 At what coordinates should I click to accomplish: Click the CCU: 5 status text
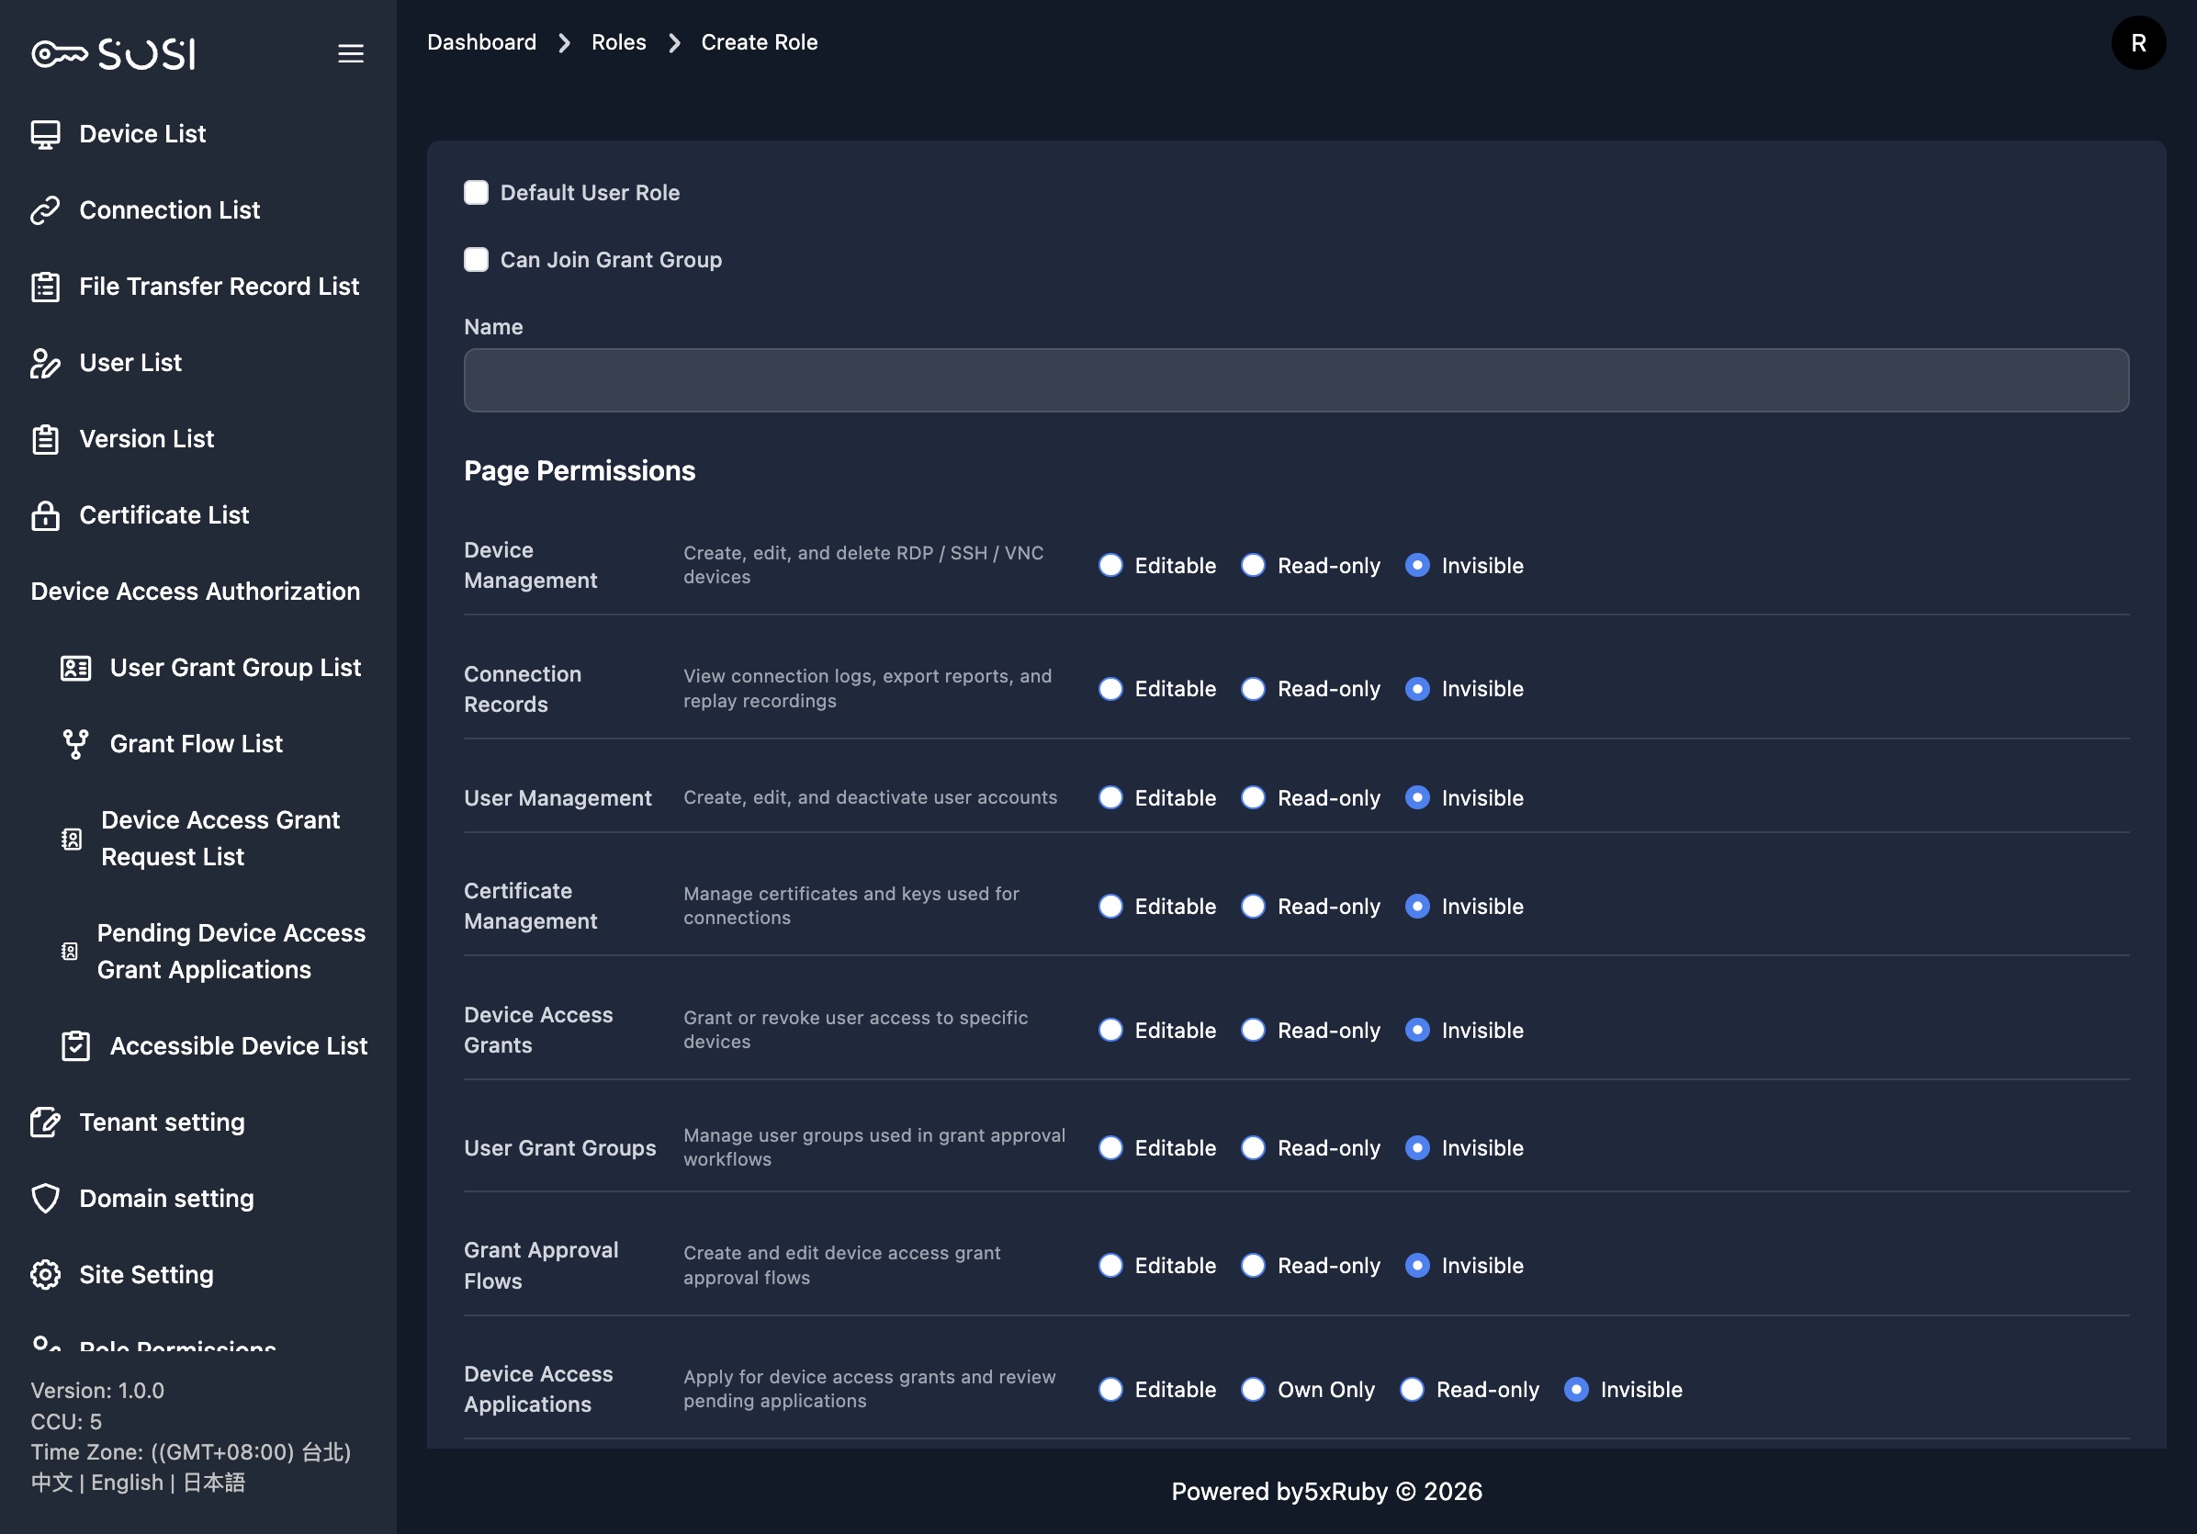[66, 1422]
